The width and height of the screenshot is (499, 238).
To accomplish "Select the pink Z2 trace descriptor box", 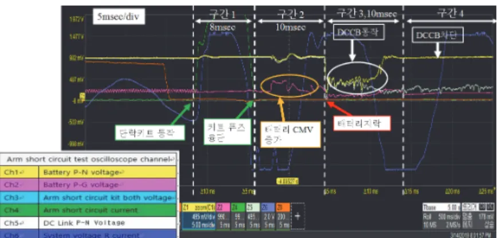I will (223, 216).
